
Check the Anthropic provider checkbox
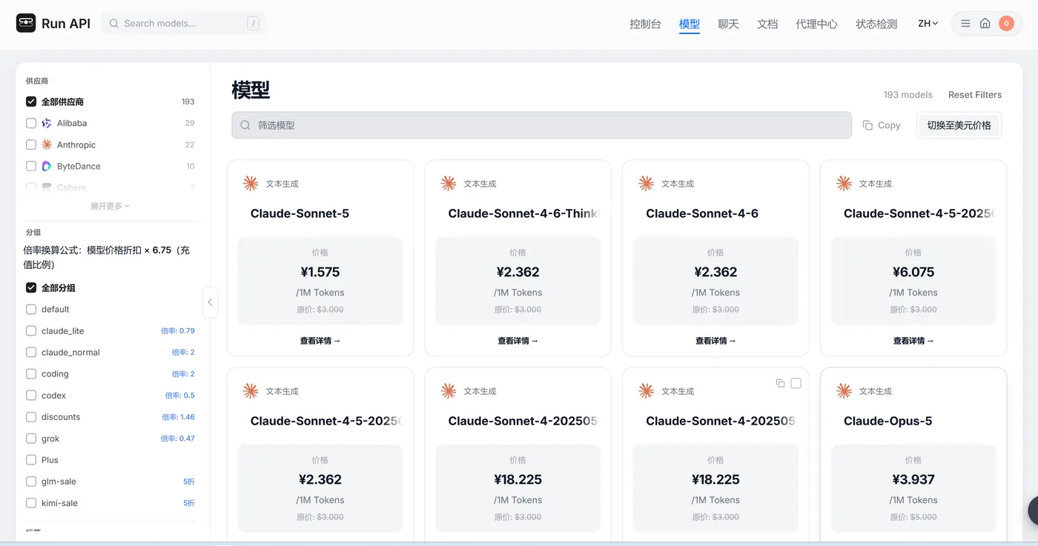click(31, 144)
